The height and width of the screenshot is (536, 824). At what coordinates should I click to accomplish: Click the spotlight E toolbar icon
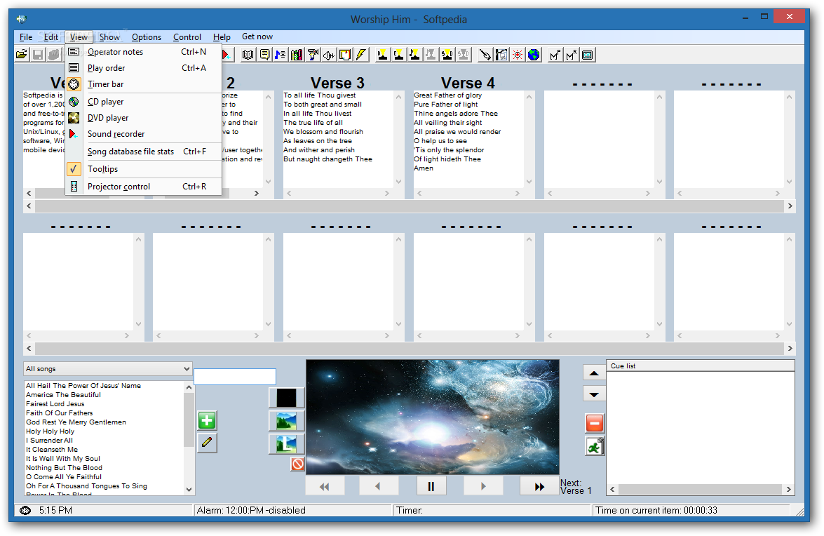click(x=399, y=55)
